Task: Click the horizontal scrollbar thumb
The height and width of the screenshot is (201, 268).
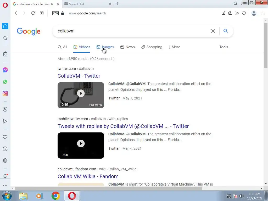Action: coord(108,188)
